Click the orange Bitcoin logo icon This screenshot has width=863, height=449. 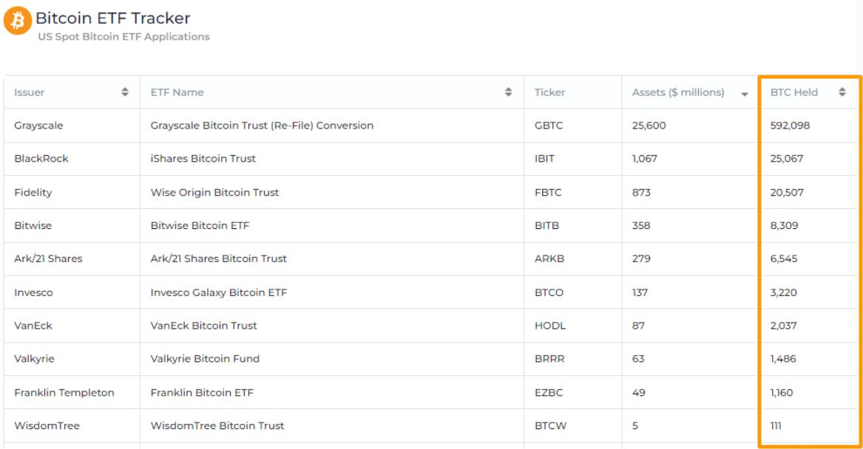click(x=17, y=21)
